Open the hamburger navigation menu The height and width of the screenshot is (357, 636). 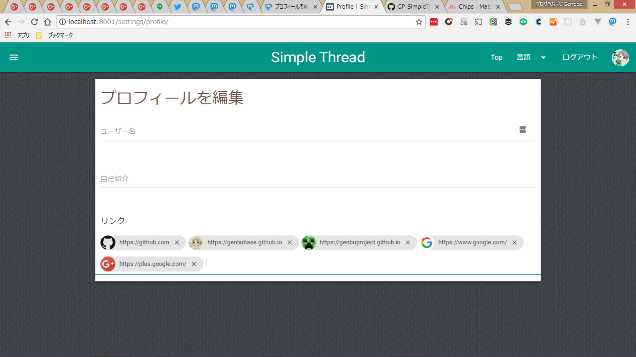click(x=14, y=57)
